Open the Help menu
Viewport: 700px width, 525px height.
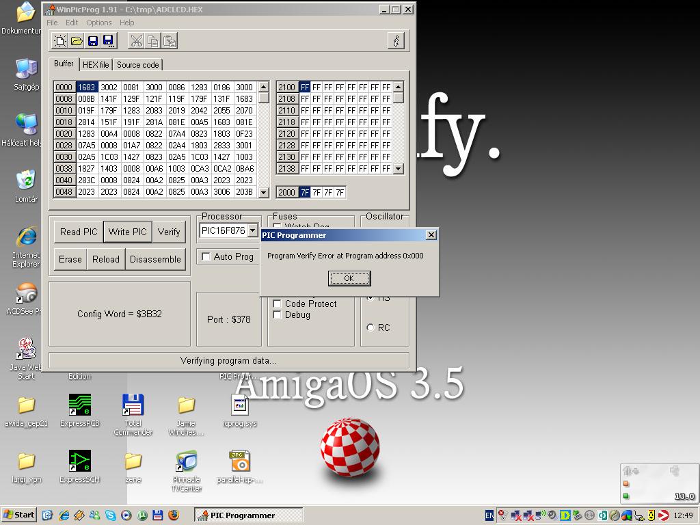[x=126, y=23]
